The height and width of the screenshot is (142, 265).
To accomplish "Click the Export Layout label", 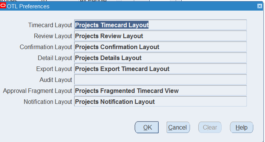I will pyautogui.click(x=54, y=69).
